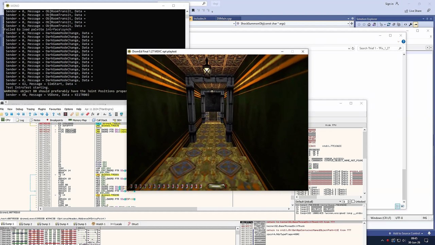Open the functions fx icon

[93, 114]
